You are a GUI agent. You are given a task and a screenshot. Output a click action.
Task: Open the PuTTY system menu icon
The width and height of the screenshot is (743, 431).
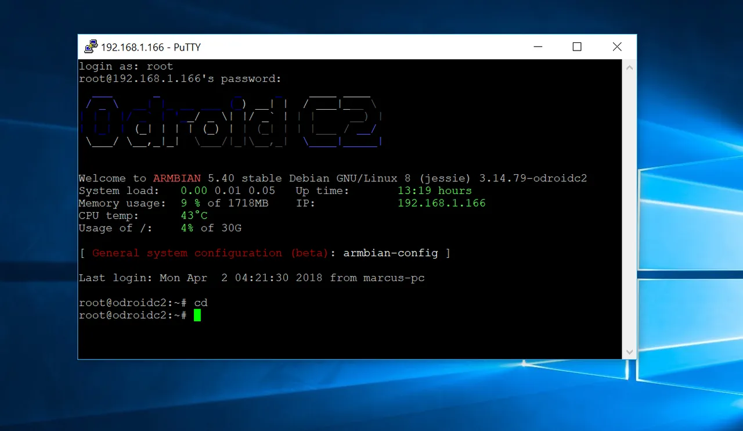pos(91,47)
